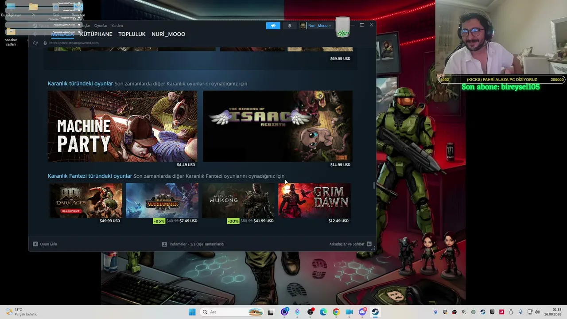Screen dimensions: 567x319
Task: Click the $12.49 USD Grim Dawn price
Action: tap(338, 221)
